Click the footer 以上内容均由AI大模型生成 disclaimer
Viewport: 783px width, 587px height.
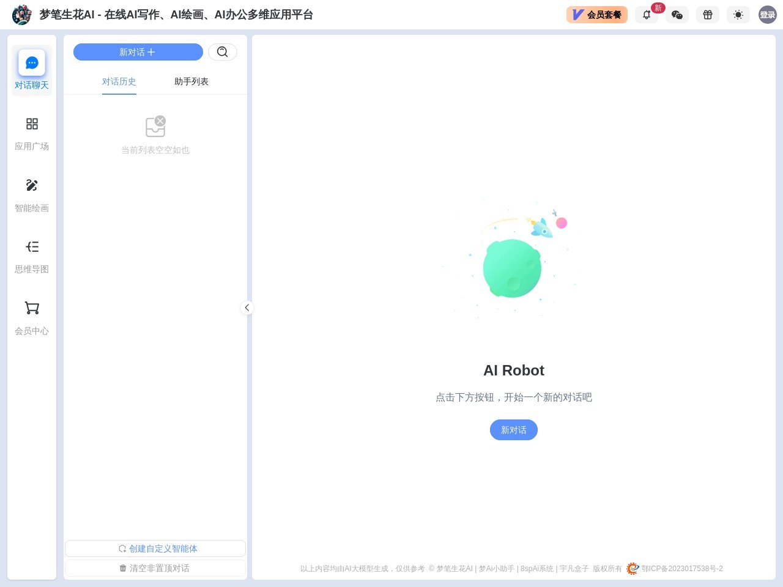tap(363, 569)
